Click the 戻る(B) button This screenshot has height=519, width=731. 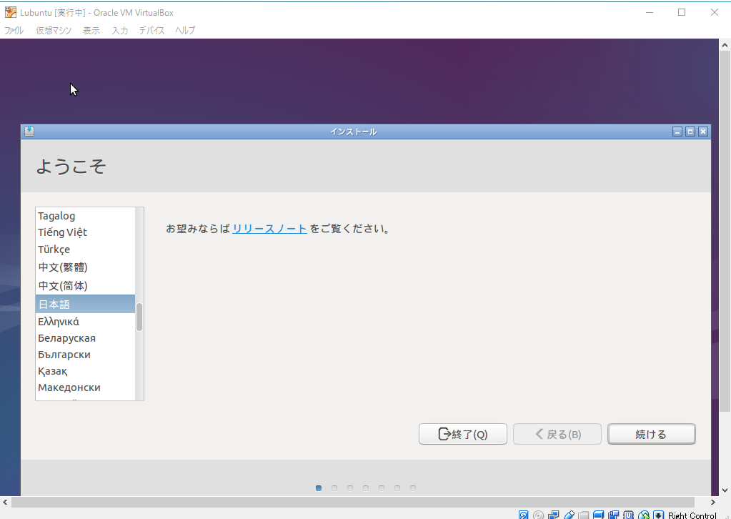[557, 434]
